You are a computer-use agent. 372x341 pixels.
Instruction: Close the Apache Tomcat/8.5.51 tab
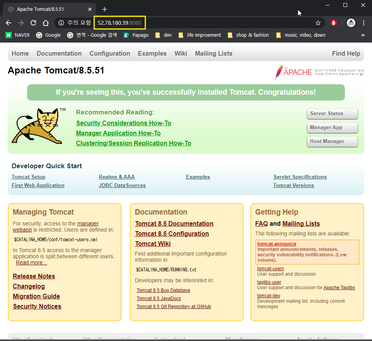pos(90,9)
